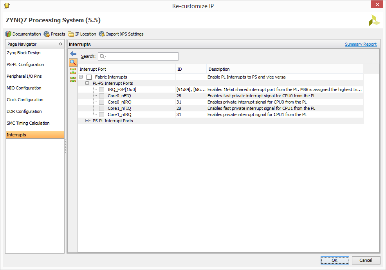Click the OK button
The width and height of the screenshot is (386, 270).
(x=335, y=260)
